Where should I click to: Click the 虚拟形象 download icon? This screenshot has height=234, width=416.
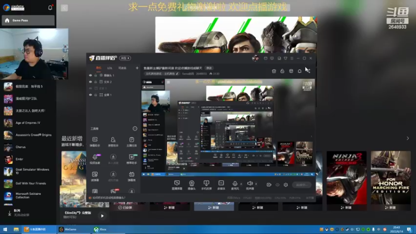click(x=113, y=174)
